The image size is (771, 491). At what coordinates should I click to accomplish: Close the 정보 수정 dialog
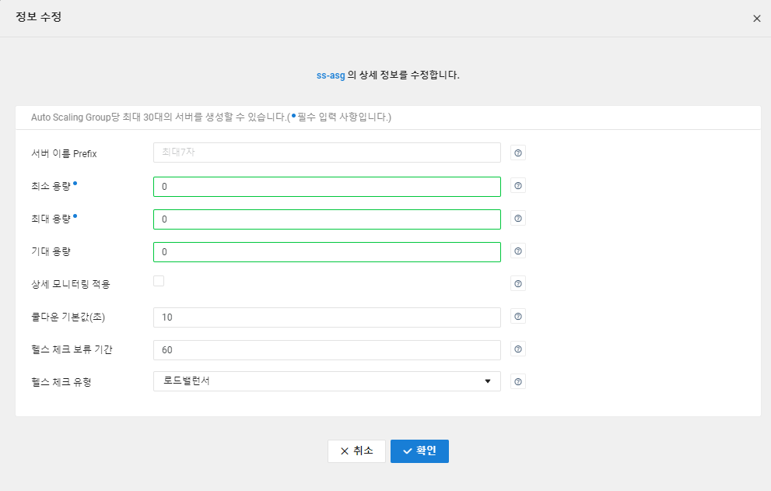[x=757, y=19]
